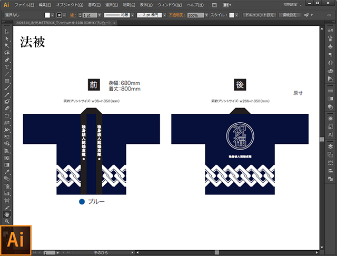Select the Pen tool
This screenshot has height=256, width=337.
click(7, 60)
